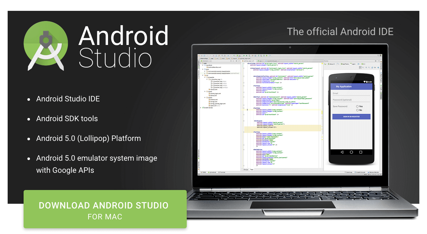This screenshot has height=234, width=427.
Task: Click the Preview panel settings gear
Action: click(x=375, y=61)
